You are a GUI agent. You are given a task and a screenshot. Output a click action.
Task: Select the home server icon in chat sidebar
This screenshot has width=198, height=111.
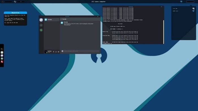(x=41, y=20)
